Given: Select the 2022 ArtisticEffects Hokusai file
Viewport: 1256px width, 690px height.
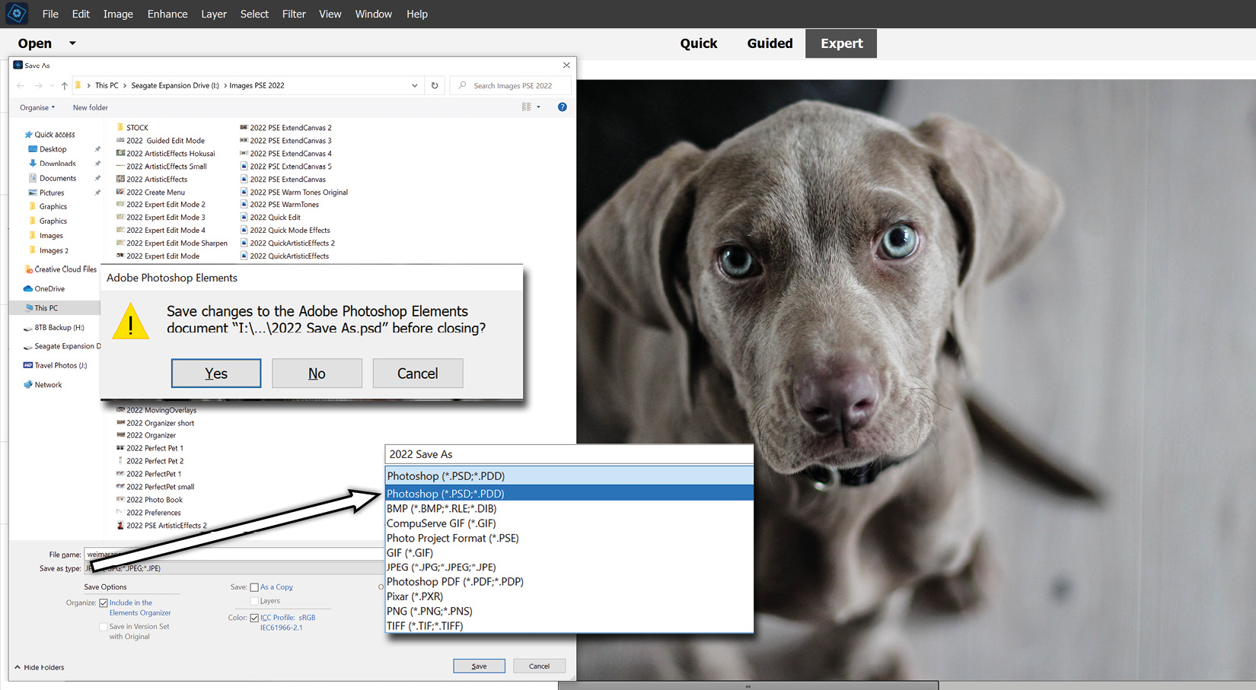Looking at the screenshot, I should coord(166,154).
